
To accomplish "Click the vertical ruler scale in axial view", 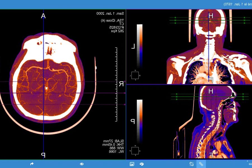I will [x=116, y=84].
